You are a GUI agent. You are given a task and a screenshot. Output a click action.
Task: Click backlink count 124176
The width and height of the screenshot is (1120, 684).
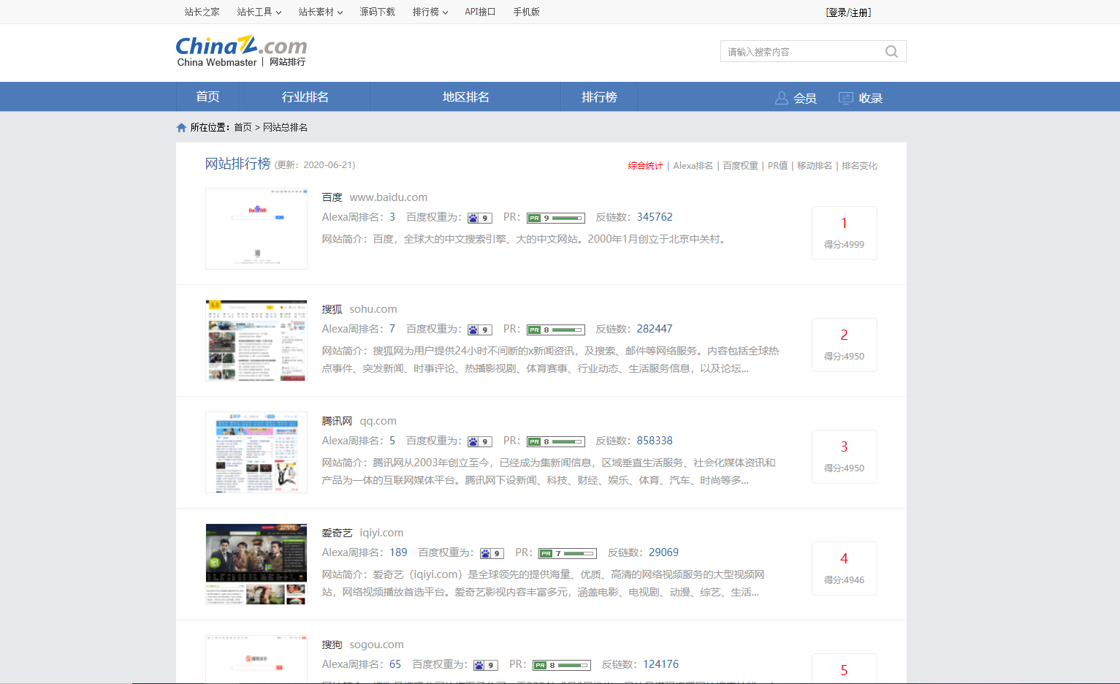coord(660,664)
